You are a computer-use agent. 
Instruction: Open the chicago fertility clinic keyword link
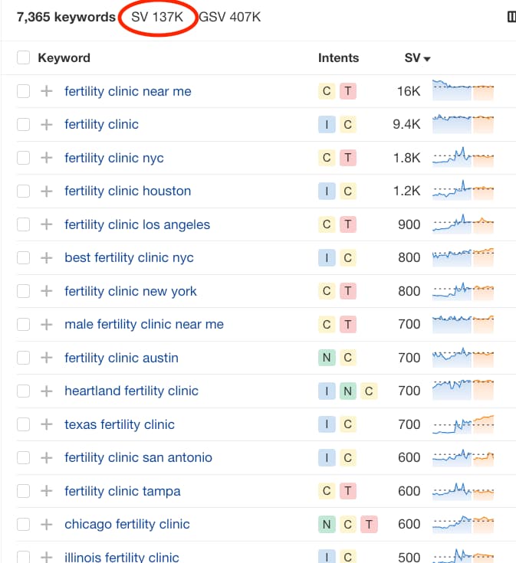click(x=127, y=524)
